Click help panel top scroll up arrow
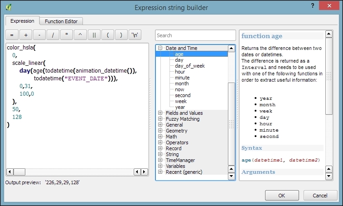The height and width of the screenshot is (206, 343). pyautogui.click(x=329, y=34)
